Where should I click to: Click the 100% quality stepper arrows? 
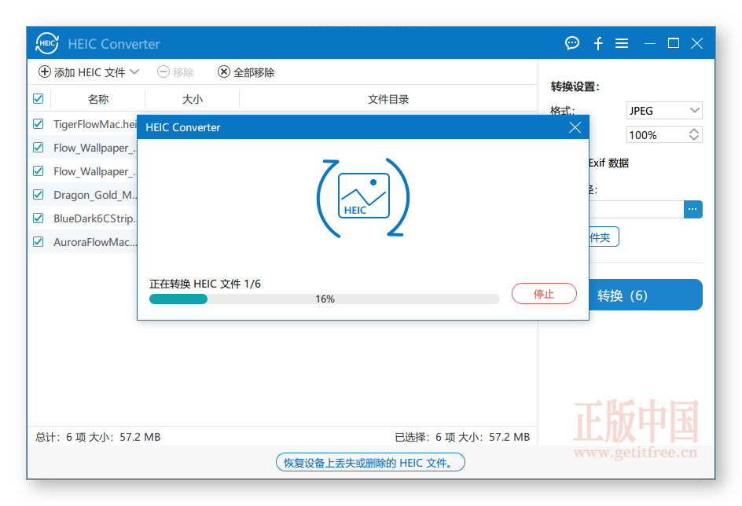694,135
